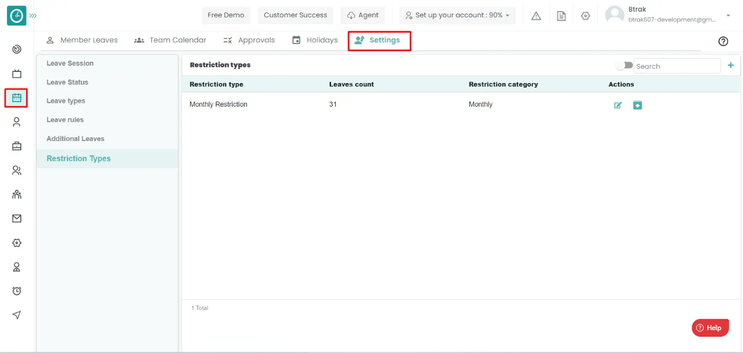Image resolution: width=743 pixels, height=353 pixels.
Task: Select Leave rules in settings list
Action: (x=65, y=120)
